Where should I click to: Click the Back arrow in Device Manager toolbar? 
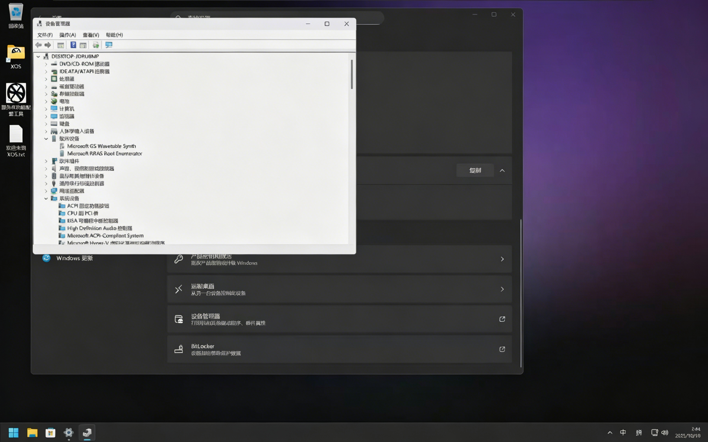pos(38,45)
